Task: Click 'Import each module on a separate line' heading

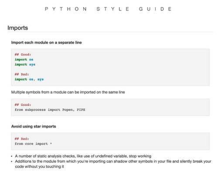Action: pyautogui.click(x=47, y=43)
